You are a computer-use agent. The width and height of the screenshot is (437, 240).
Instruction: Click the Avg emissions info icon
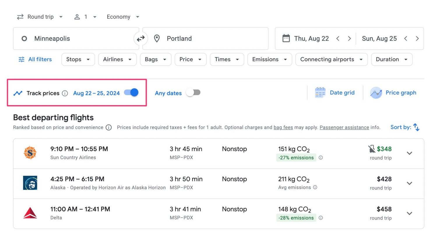click(x=315, y=187)
